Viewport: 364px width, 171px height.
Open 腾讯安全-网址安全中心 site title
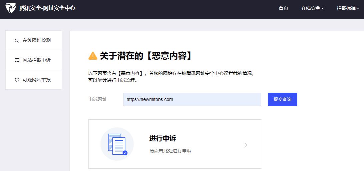47,8
